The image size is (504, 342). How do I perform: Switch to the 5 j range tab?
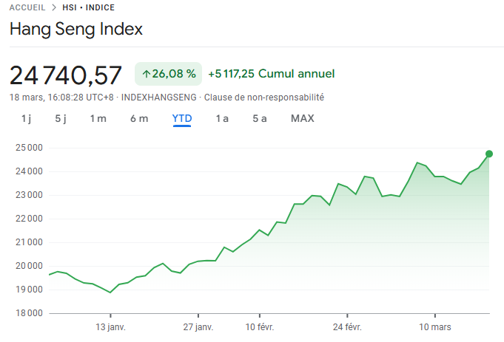coord(61,119)
